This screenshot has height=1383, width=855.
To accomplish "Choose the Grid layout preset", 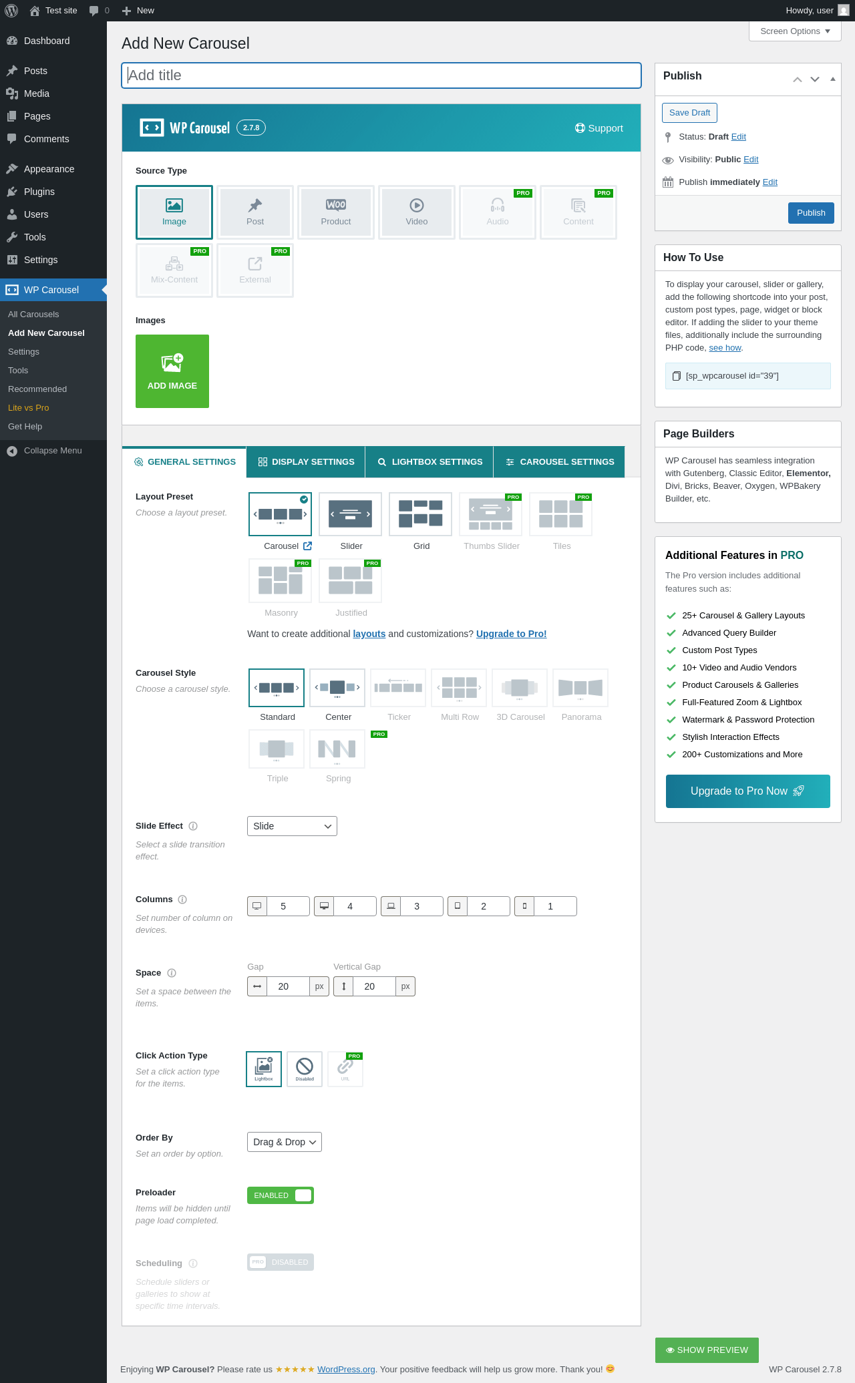I will pos(420,514).
